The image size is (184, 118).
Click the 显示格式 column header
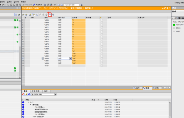(x=65, y=18)
